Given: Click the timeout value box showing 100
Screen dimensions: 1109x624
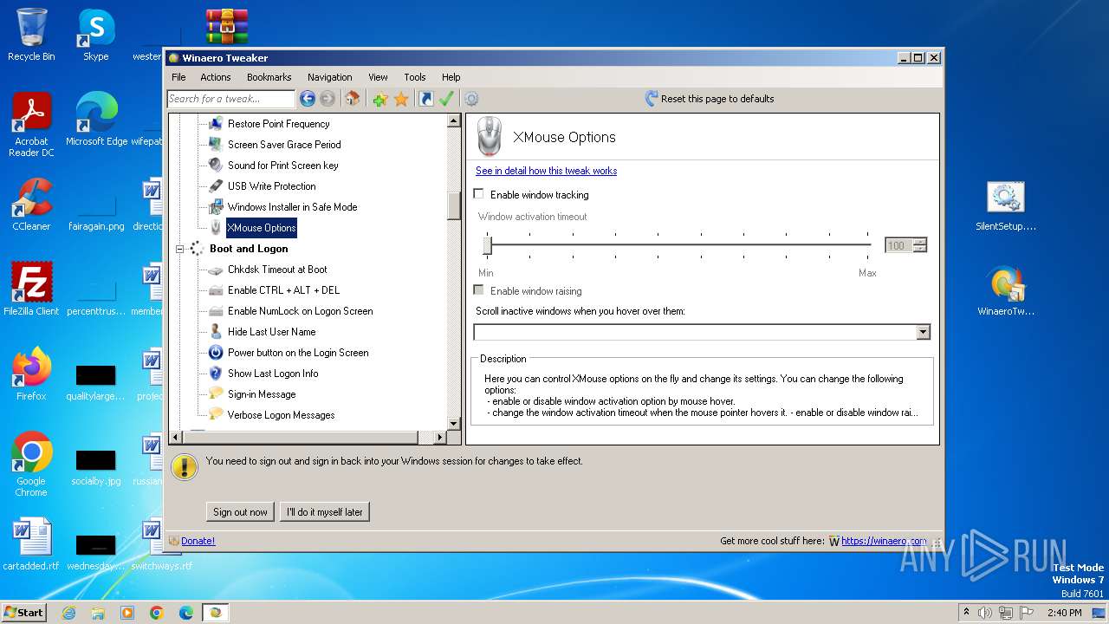Looking at the screenshot, I should (x=898, y=245).
